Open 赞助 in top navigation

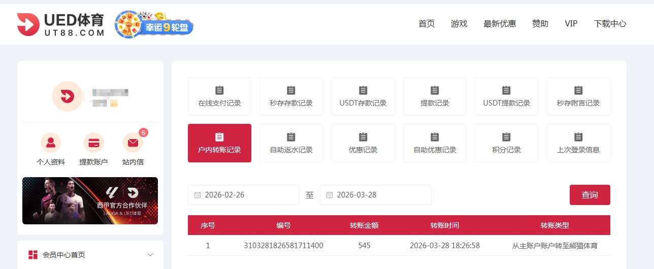(x=540, y=24)
